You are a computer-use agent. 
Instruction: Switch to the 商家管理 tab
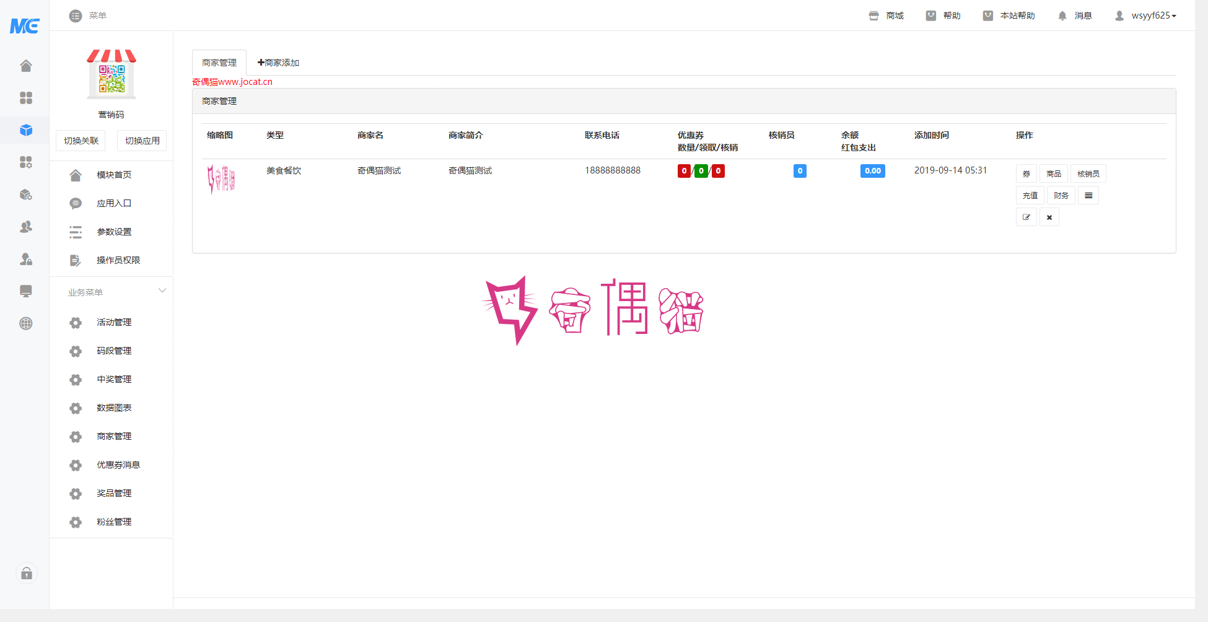pyautogui.click(x=219, y=63)
